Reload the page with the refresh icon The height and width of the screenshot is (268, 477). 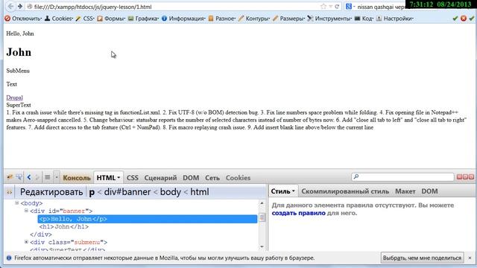click(337, 7)
